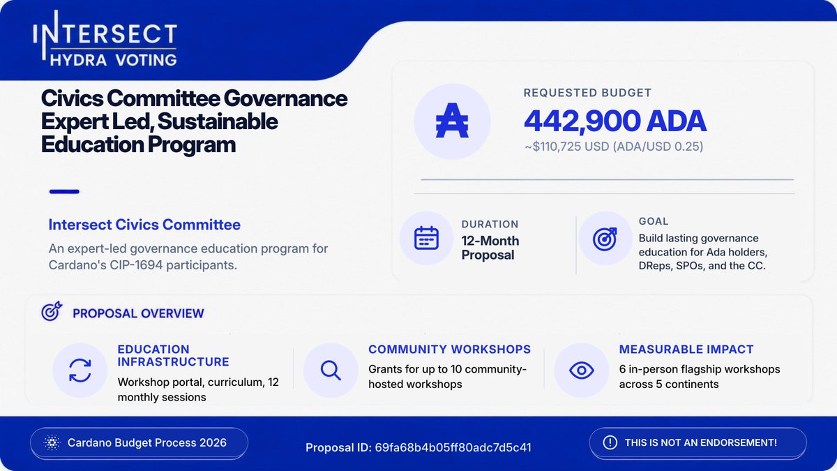This screenshot has width=837, height=471.
Task: Click the EDUCATION INFRASTRUCTURE heading
Action: point(173,355)
